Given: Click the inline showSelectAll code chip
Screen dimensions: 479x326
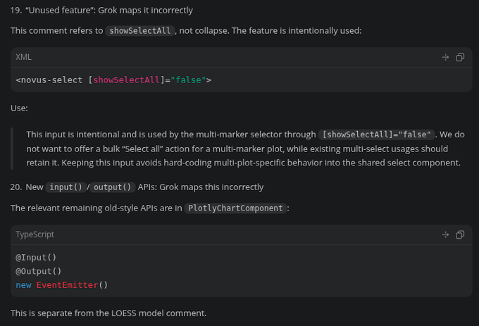Looking at the screenshot, I should pyautogui.click(x=140, y=31).
